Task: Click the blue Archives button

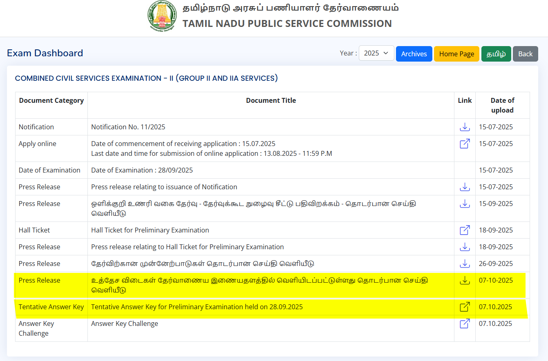Action: (414, 54)
